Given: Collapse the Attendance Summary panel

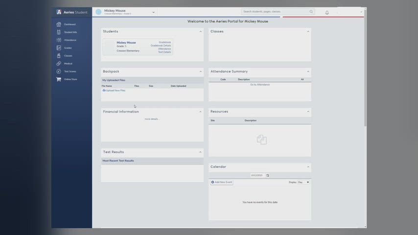Looking at the screenshot, I should [308, 71].
